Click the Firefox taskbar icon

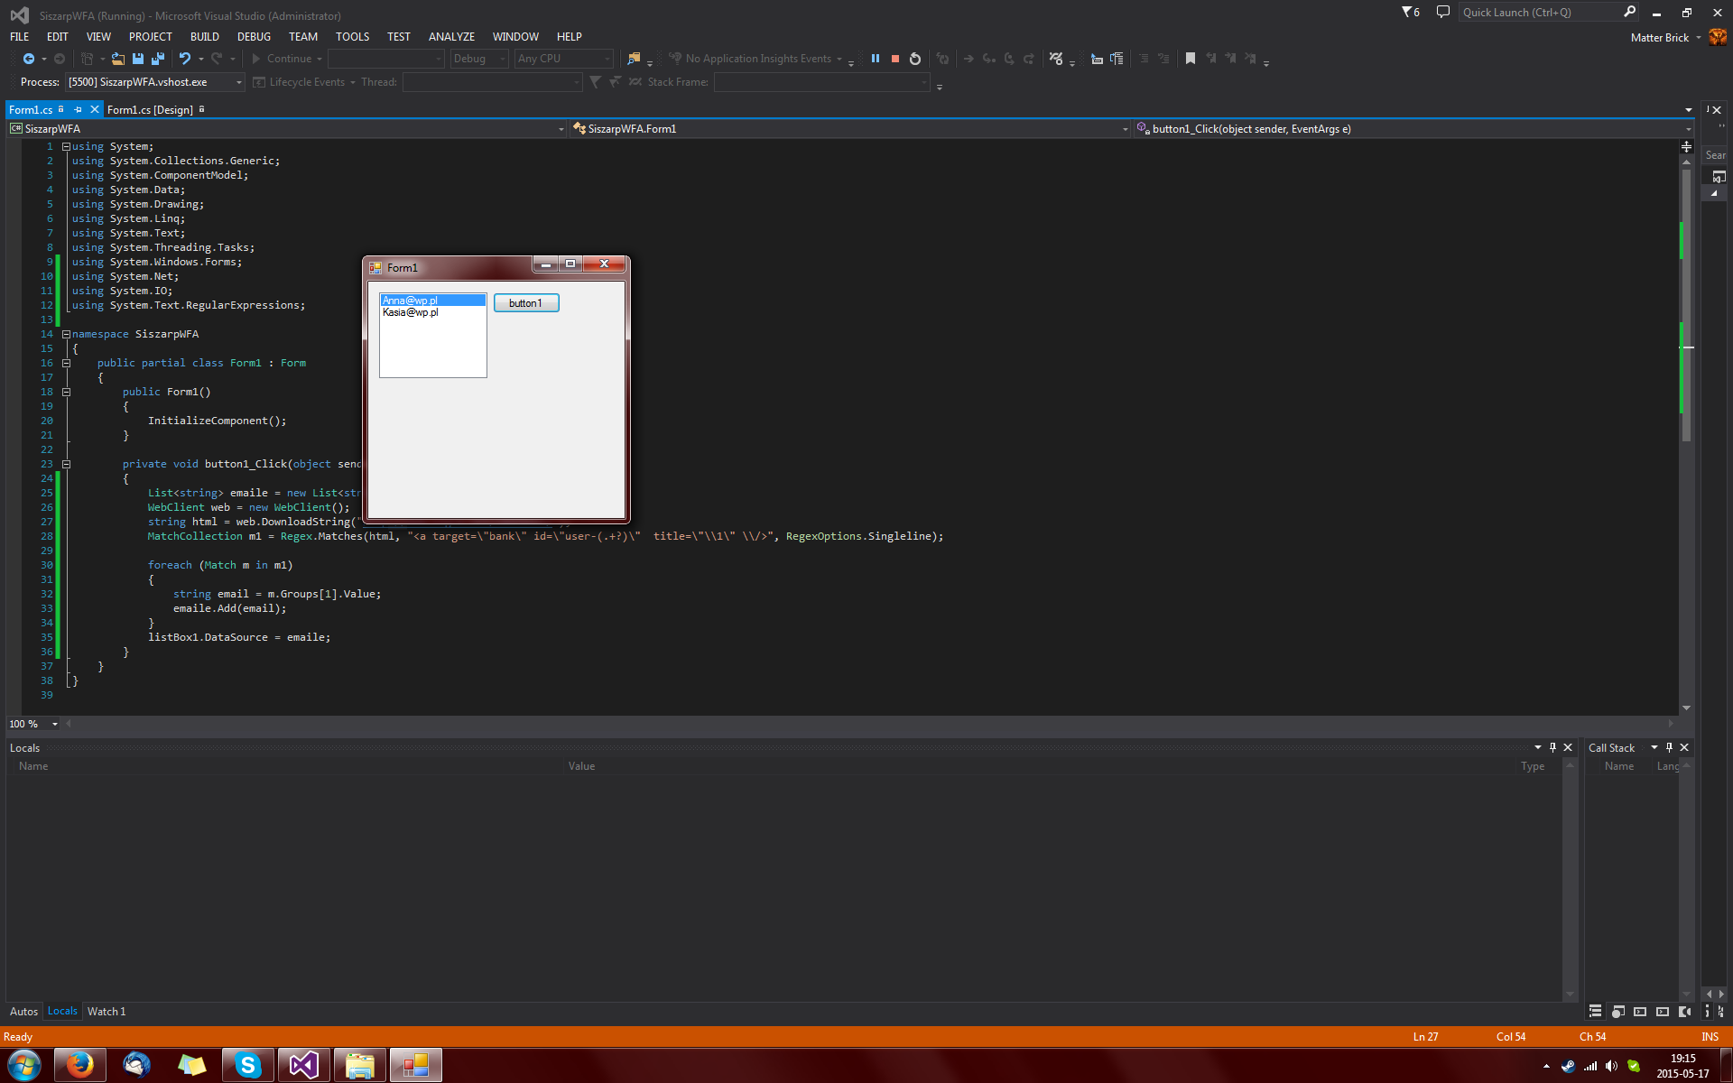point(80,1066)
